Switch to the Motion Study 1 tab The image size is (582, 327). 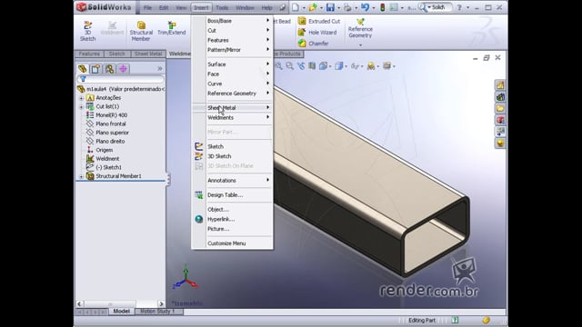pyautogui.click(x=157, y=312)
